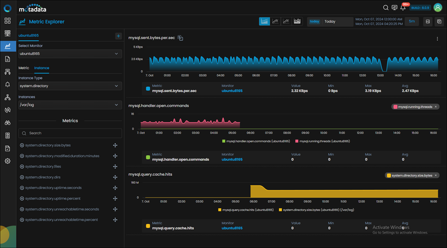Open the Instance Type system.directory dropdown
This screenshot has height=248, width=447.
tap(70, 86)
